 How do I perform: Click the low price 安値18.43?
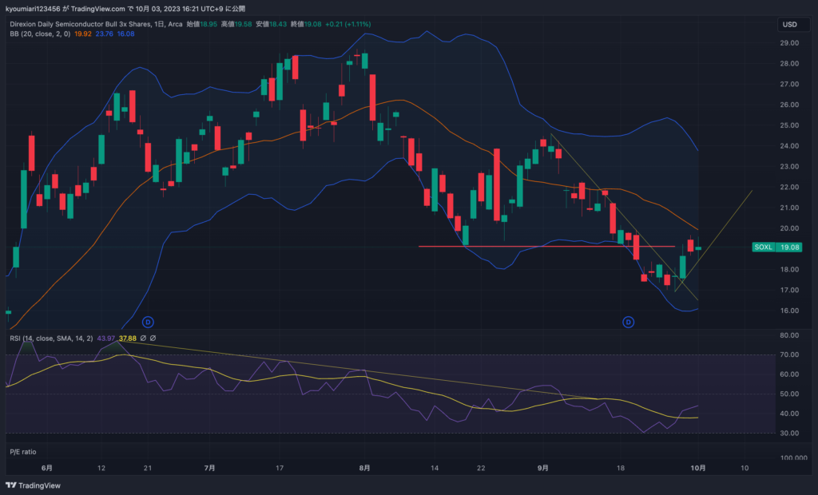(x=272, y=24)
